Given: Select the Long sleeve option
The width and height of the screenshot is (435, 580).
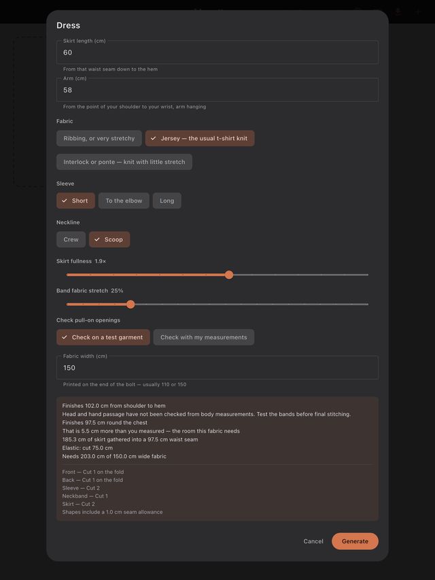Looking at the screenshot, I should point(167,201).
